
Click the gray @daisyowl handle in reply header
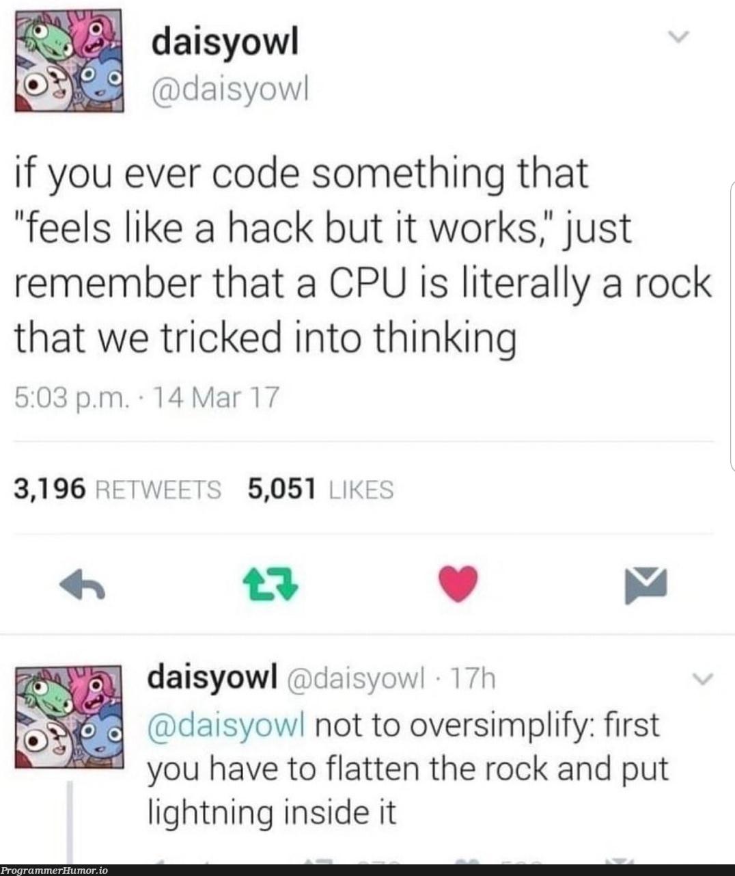click(354, 679)
